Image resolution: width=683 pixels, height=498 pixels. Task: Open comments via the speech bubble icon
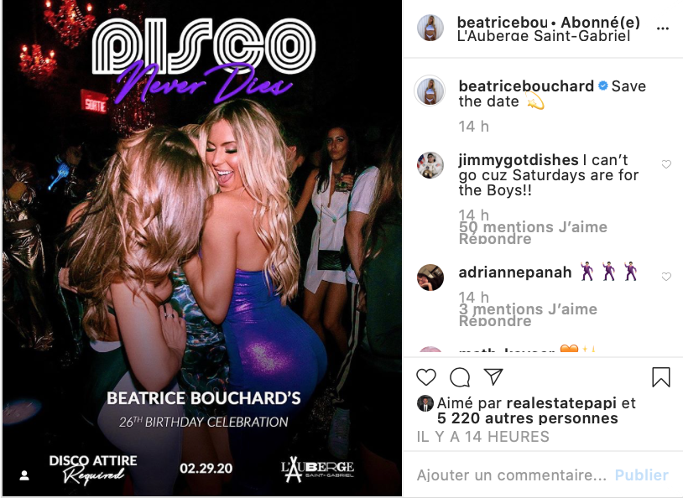coord(460,377)
